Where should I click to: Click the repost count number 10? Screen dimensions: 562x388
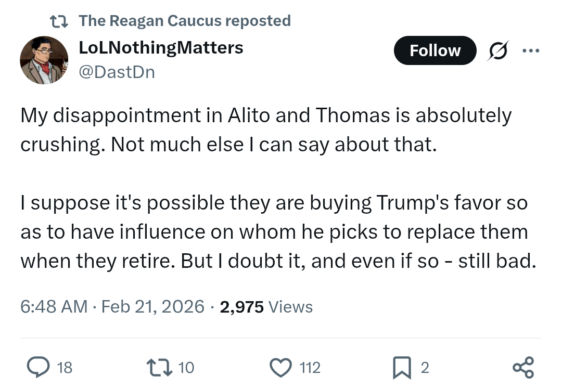tap(186, 368)
